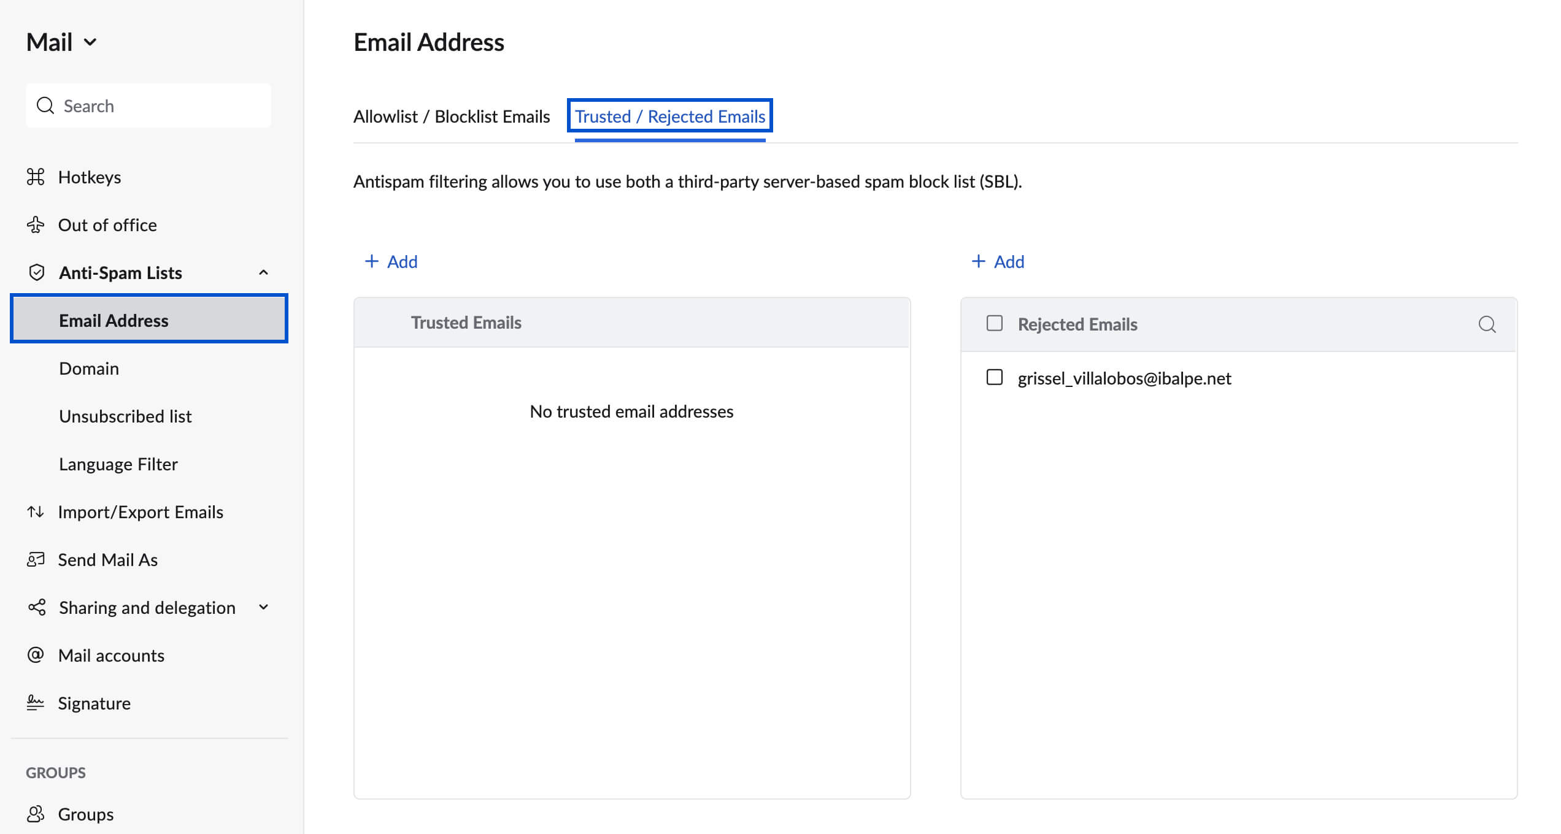Click the Anti-Spam Lists shield icon

point(37,272)
